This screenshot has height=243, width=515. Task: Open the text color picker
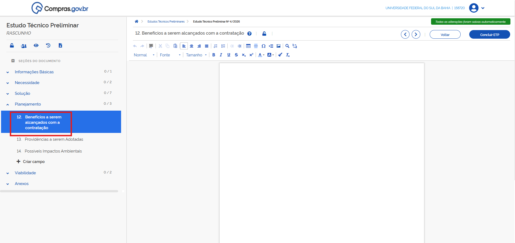261,55
